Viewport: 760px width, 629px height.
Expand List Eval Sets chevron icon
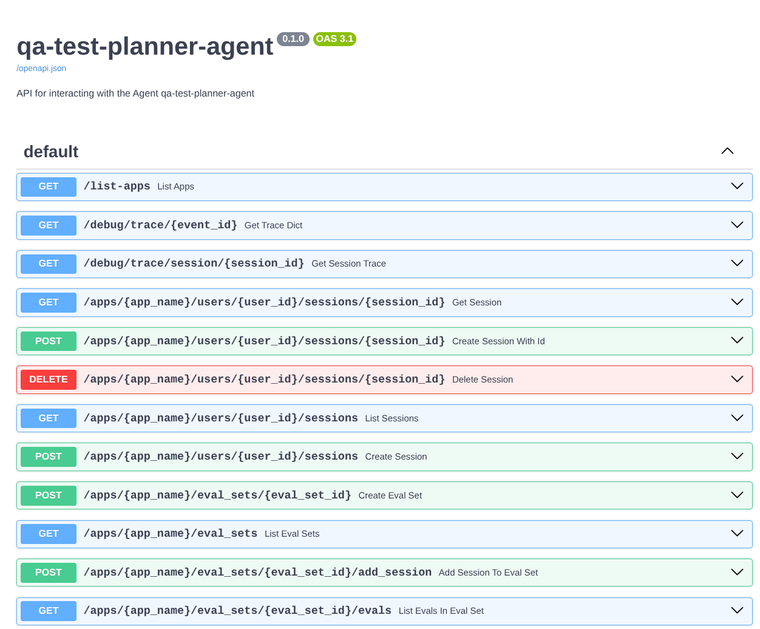click(x=737, y=534)
